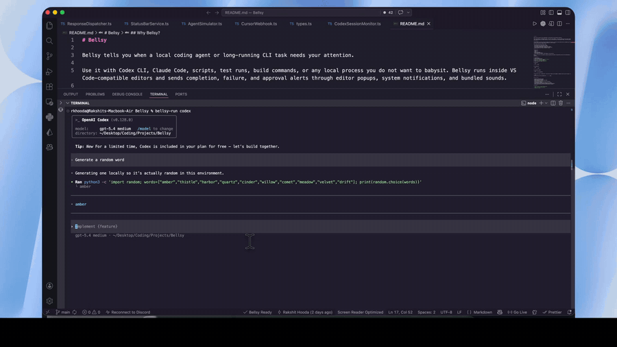Open the PORTS panel tab
The height and width of the screenshot is (347, 617).
181,95
